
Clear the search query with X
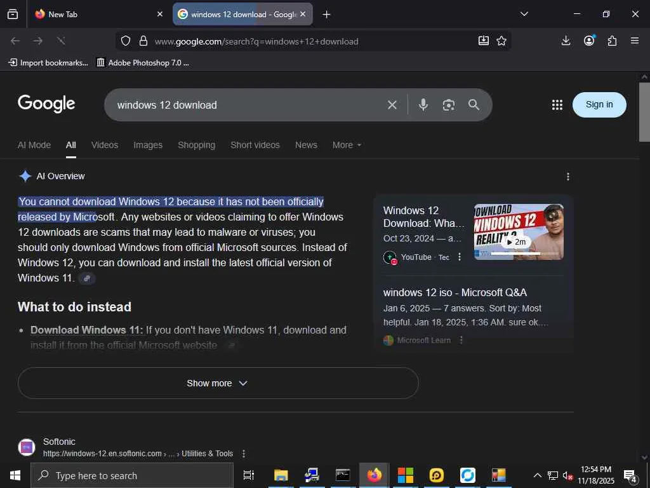point(392,105)
